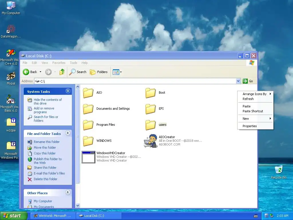The height and width of the screenshot is (220, 293).
Task: Switch to WinWorld taskbar window
Action: [53, 216]
